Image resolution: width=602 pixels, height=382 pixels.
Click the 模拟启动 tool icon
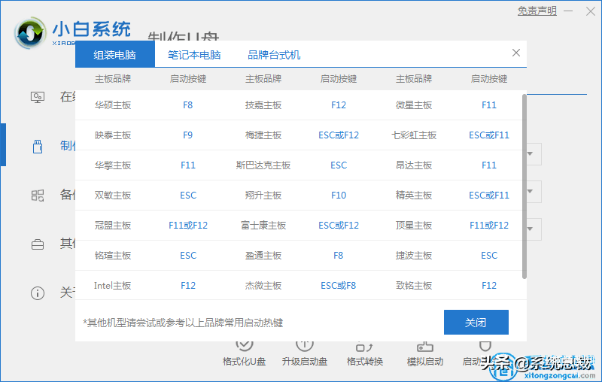(x=425, y=347)
